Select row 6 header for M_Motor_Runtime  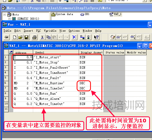(x=6, y=83)
